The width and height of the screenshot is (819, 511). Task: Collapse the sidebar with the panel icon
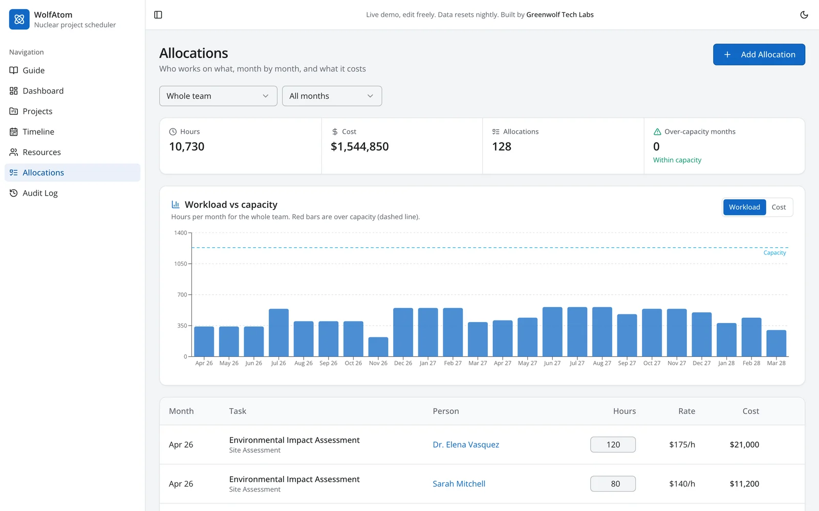click(158, 15)
